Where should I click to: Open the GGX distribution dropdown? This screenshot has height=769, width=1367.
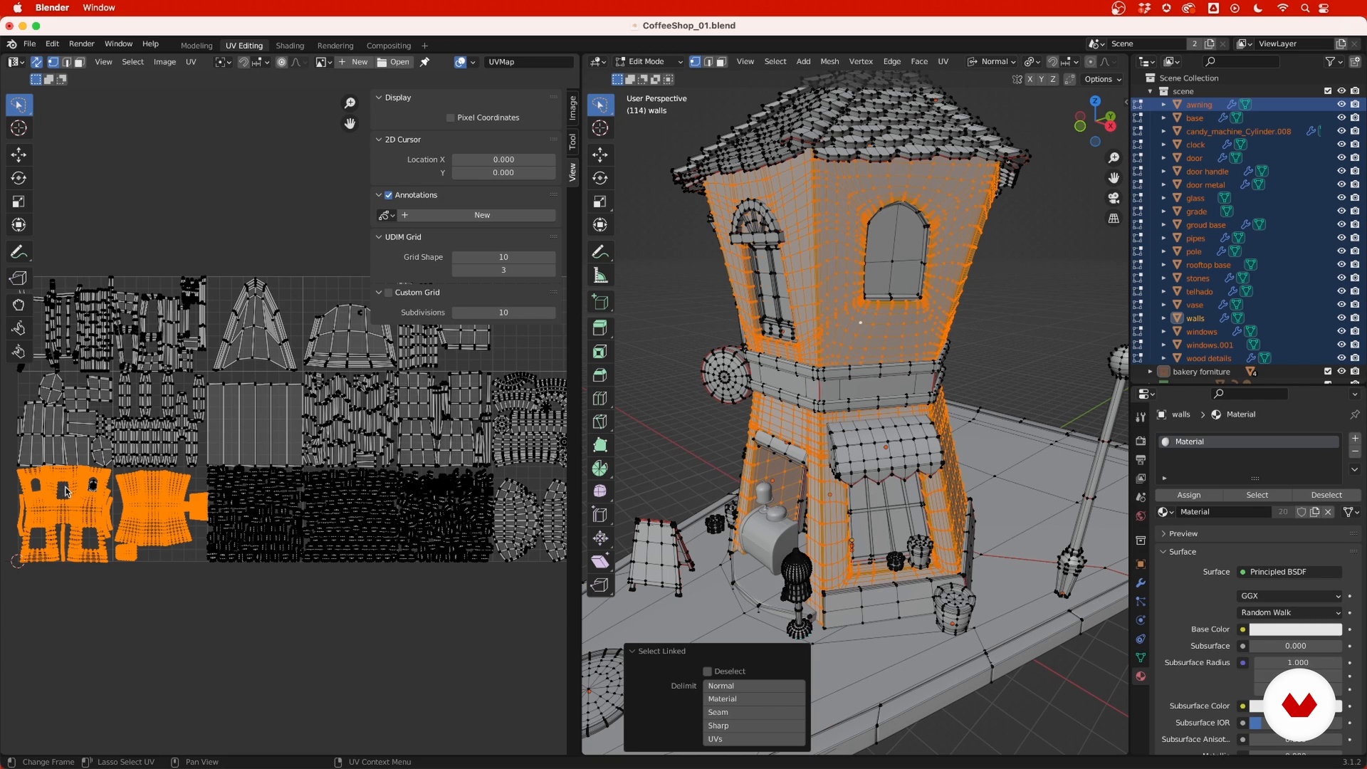tap(1290, 596)
